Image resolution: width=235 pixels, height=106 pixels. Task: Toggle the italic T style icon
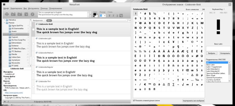(113, 16)
